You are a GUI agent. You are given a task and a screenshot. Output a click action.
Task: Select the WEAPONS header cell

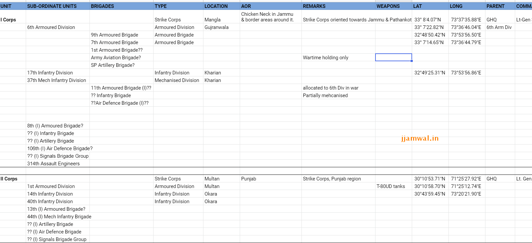click(394, 6)
